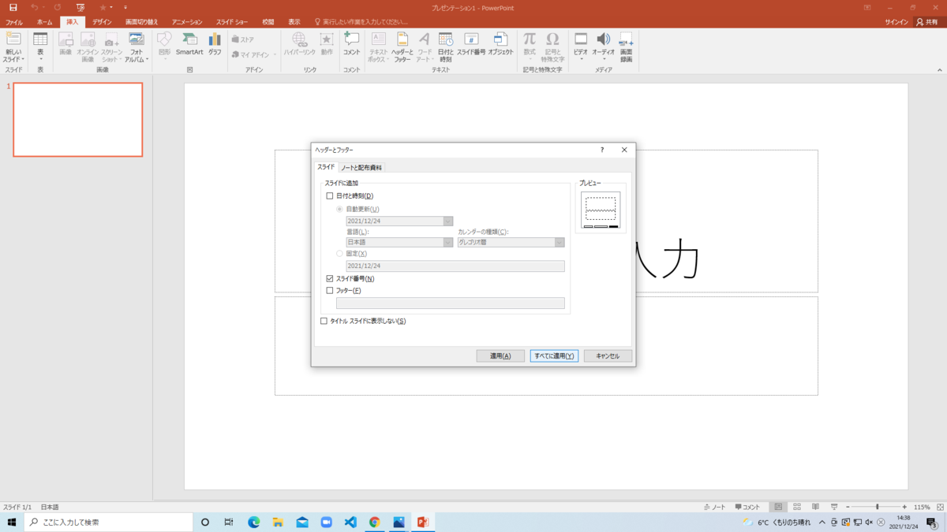
Task: Open the カレンダーの種類 dropdown
Action: (x=558, y=242)
